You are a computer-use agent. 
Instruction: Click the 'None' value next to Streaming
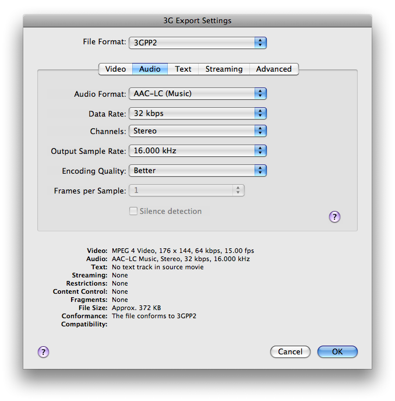[x=120, y=275]
